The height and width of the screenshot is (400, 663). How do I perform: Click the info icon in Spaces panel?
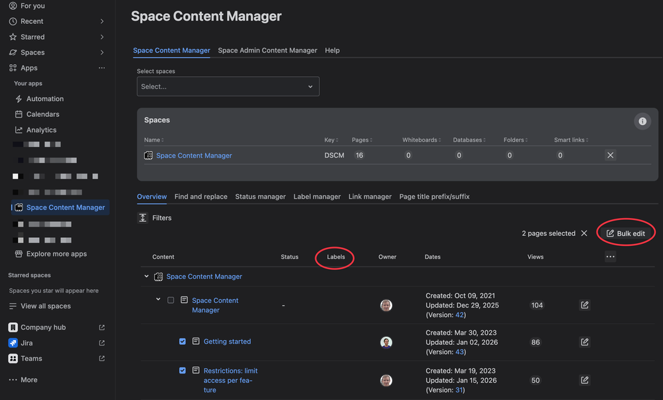pyautogui.click(x=642, y=121)
